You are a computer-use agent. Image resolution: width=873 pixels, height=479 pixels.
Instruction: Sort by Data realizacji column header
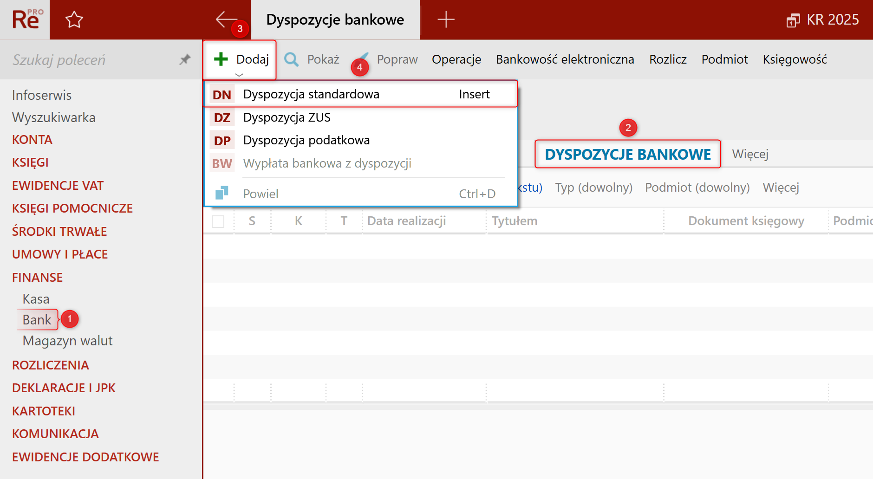(x=407, y=221)
